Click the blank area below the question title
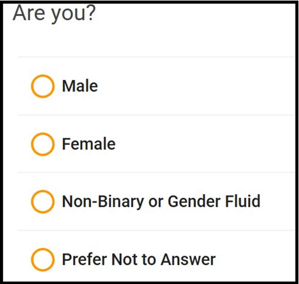This screenshot has width=299, height=284. pos(149,39)
